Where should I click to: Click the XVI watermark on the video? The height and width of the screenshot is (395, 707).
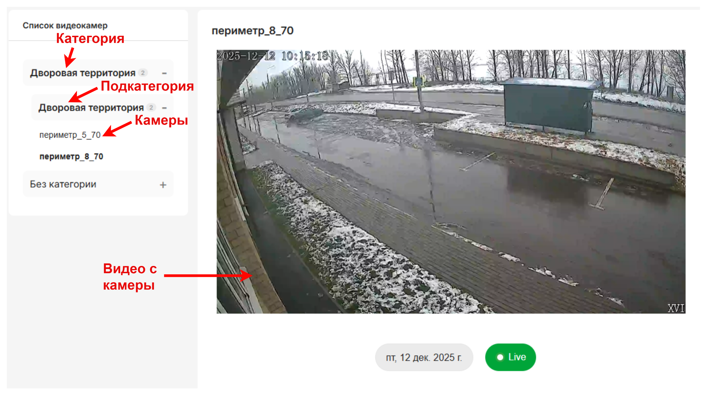(676, 308)
